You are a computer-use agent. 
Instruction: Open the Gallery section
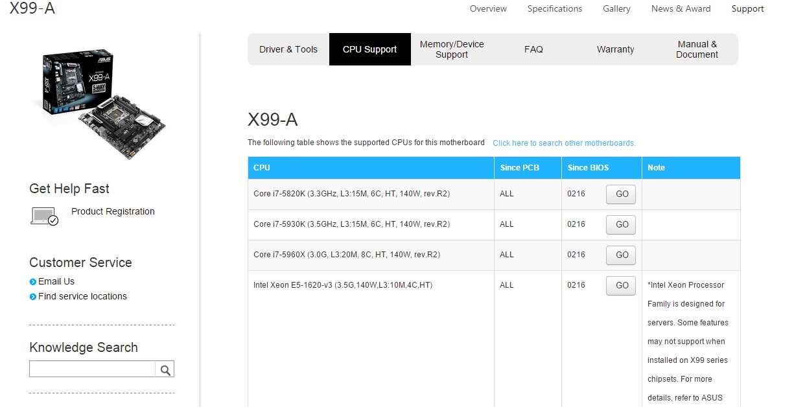click(x=616, y=9)
